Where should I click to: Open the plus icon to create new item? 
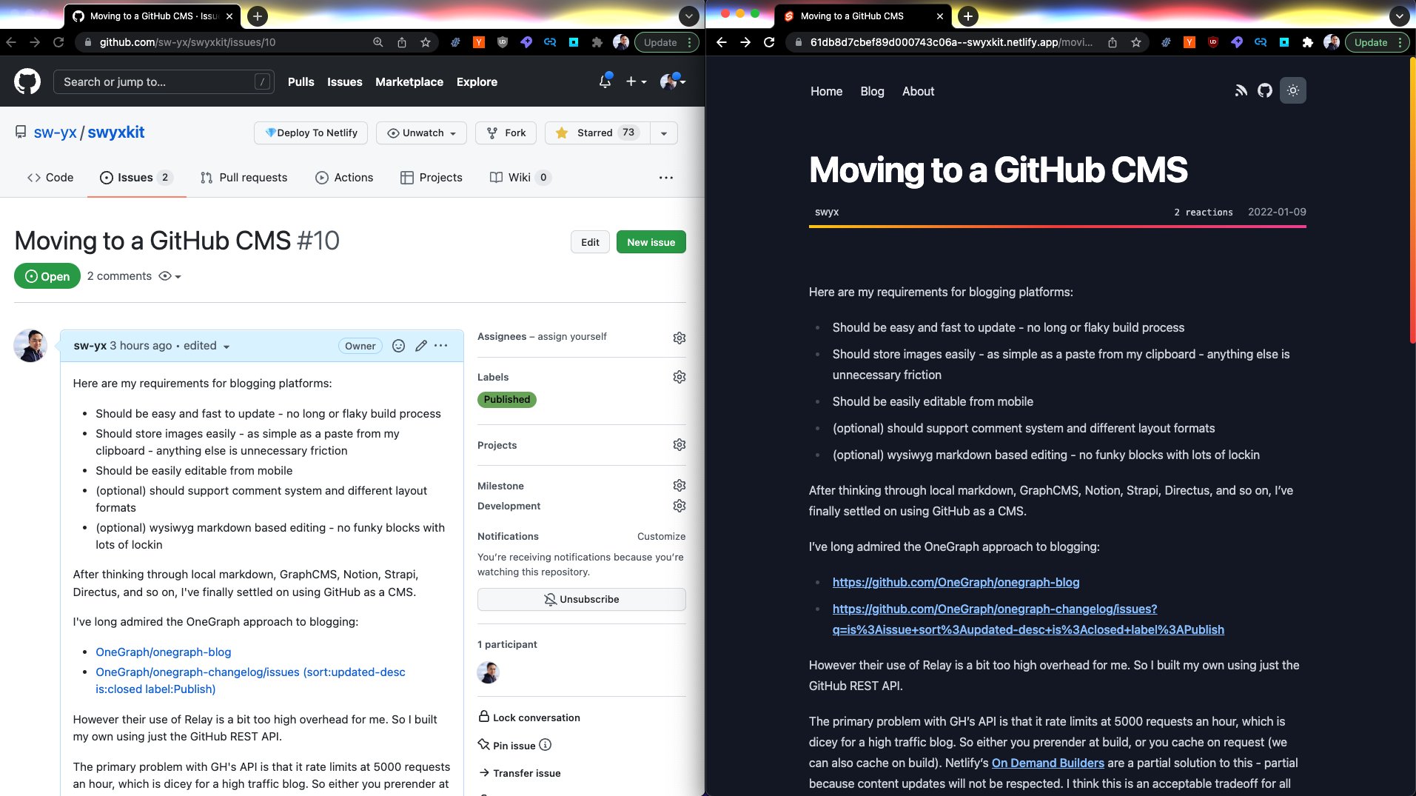(631, 81)
